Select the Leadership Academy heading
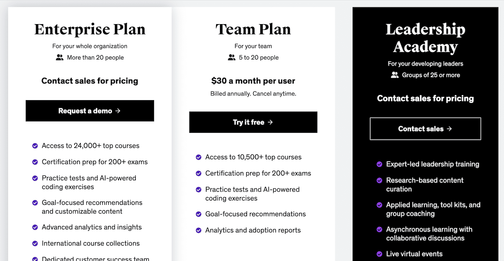Screen dimensions: 504x261 tap(425, 38)
